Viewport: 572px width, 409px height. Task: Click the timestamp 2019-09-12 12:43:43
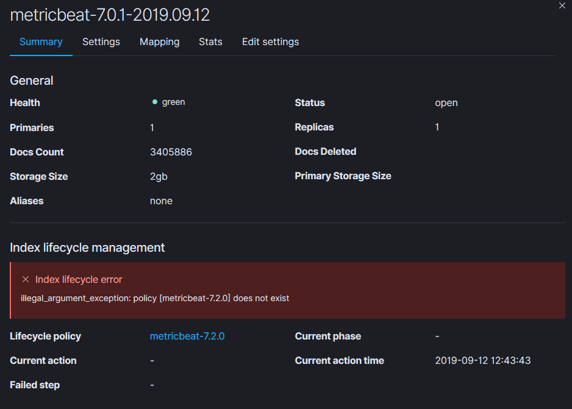482,360
